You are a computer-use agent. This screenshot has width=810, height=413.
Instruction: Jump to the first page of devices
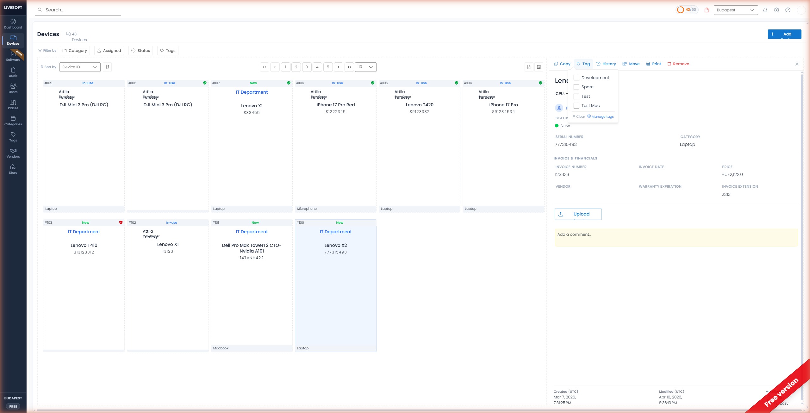point(265,67)
